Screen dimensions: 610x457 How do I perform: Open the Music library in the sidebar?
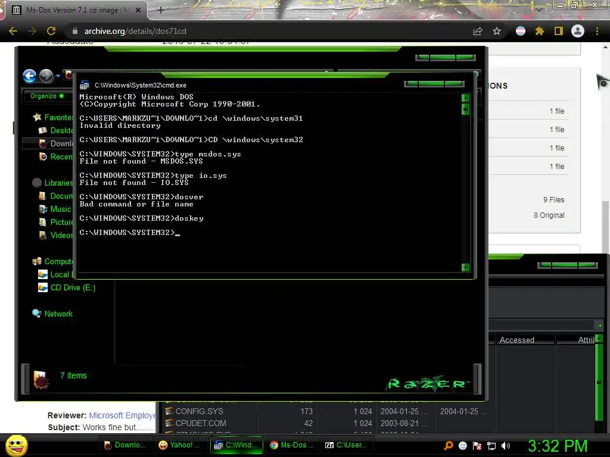coord(55,209)
